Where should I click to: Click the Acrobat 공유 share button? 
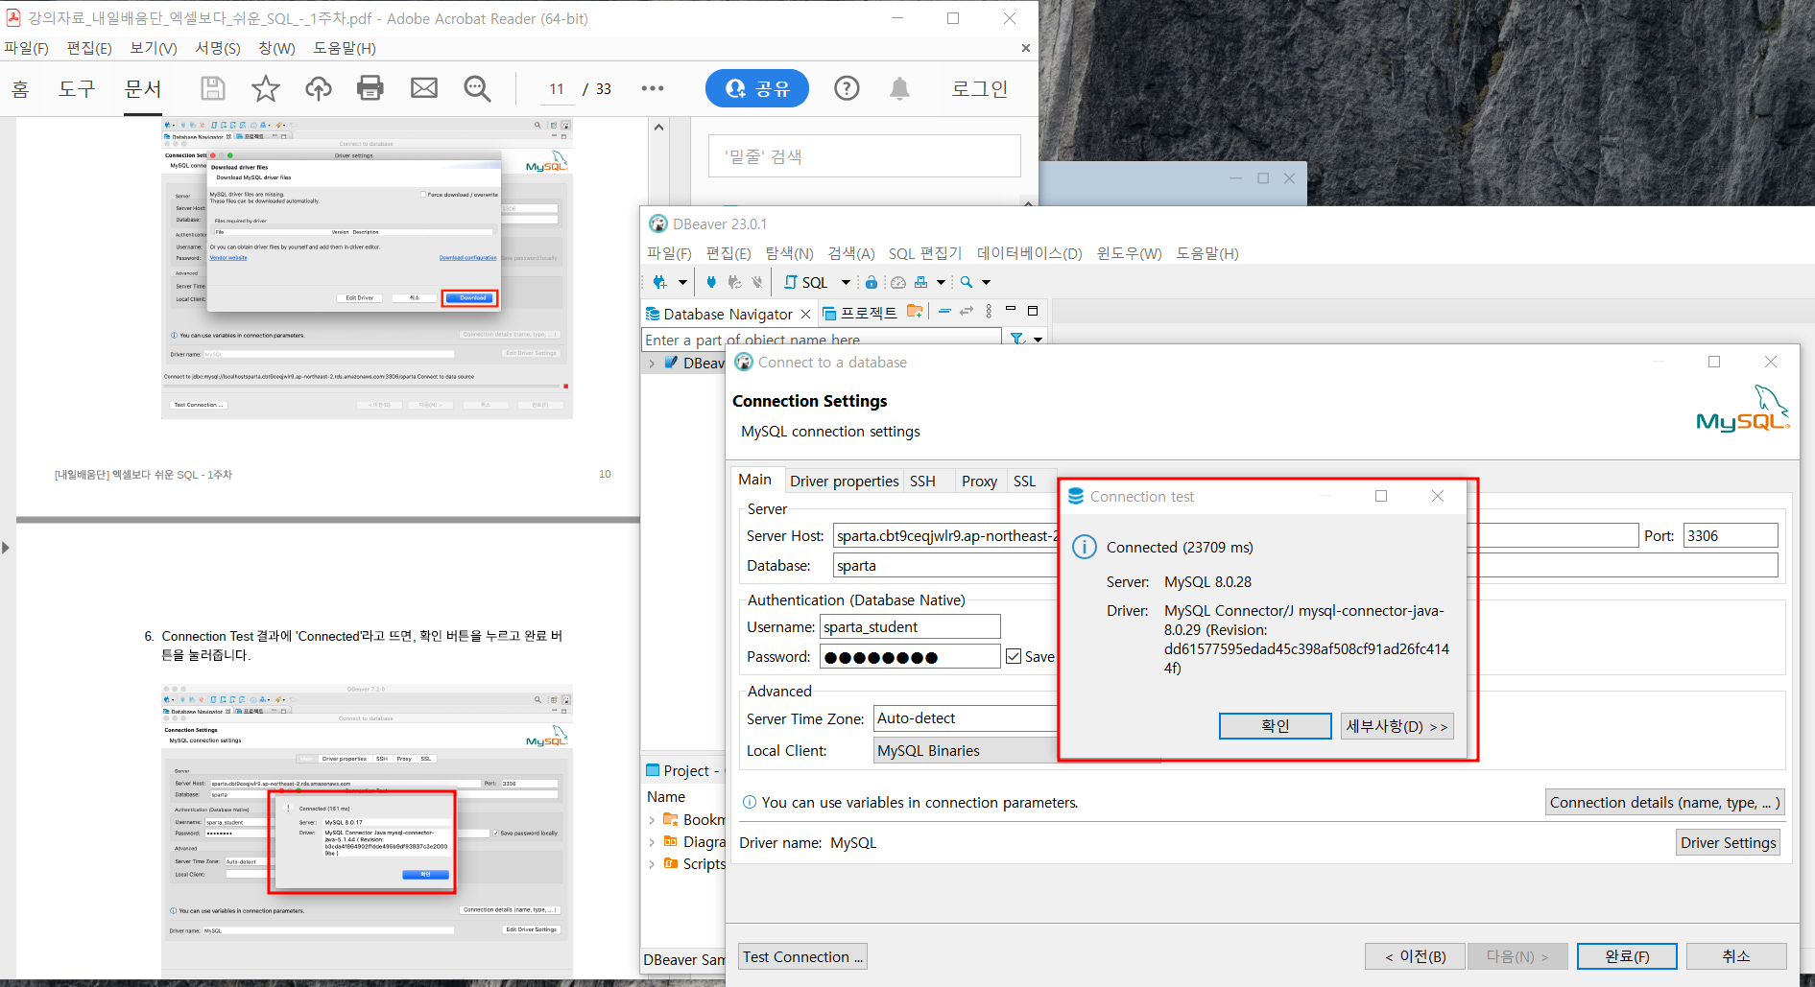tap(757, 88)
